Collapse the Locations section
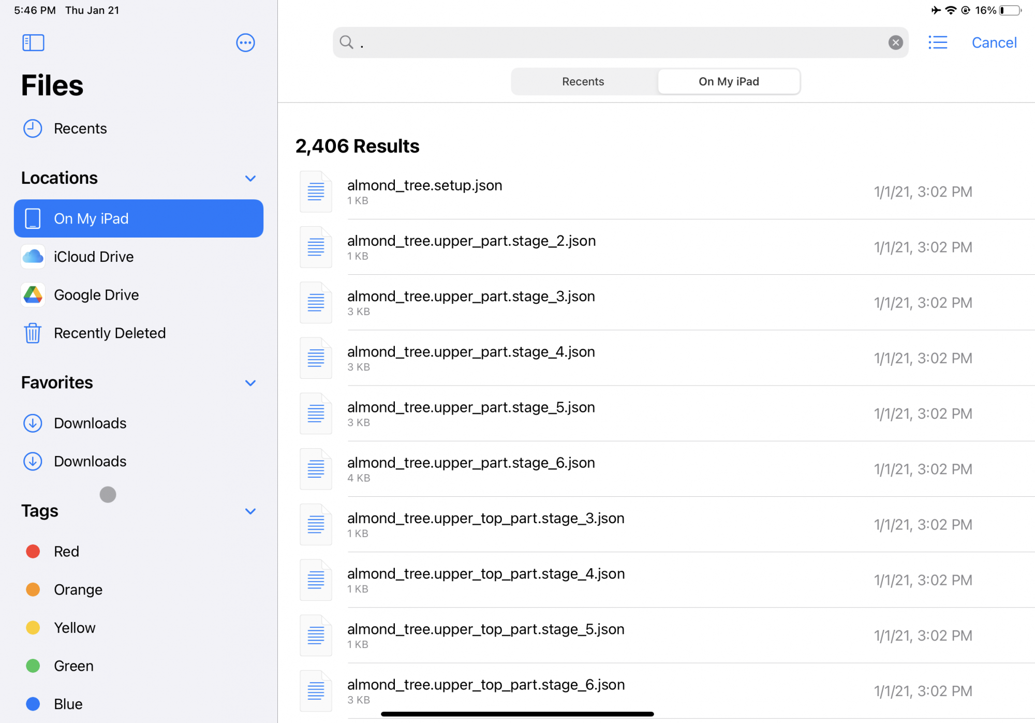Viewport: 1035px width, 723px height. 250,179
